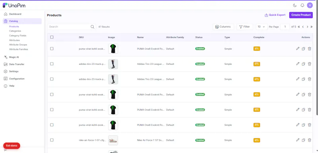Image resolution: width=318 pixels, height=153 pixels.
Task: Open Categories submenu item
Action: pos(15,31)
